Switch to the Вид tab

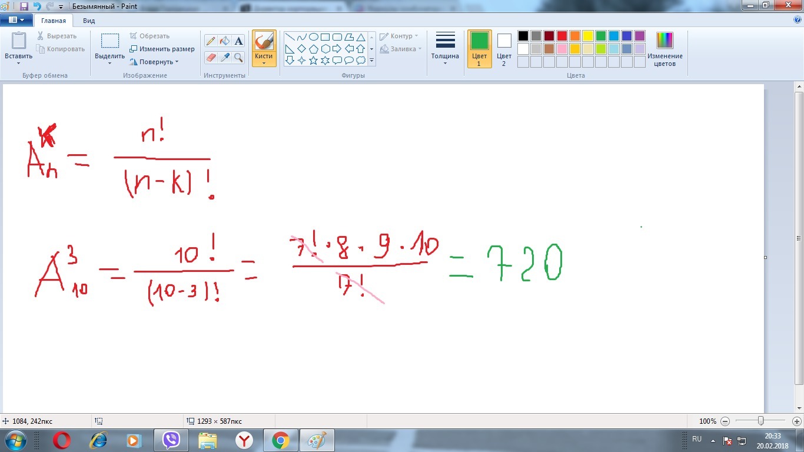(89, 21)
